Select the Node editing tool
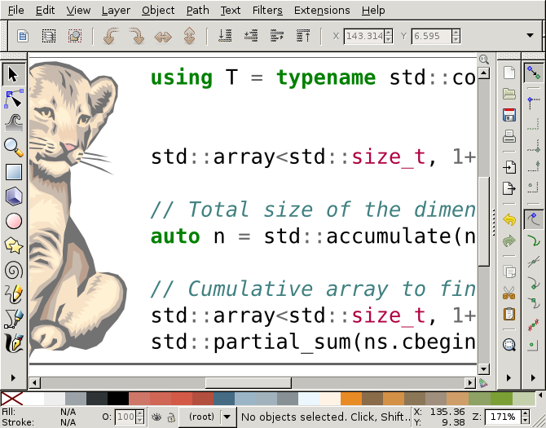The height and width of the screenshot is (428, 546). pos(13,99)
